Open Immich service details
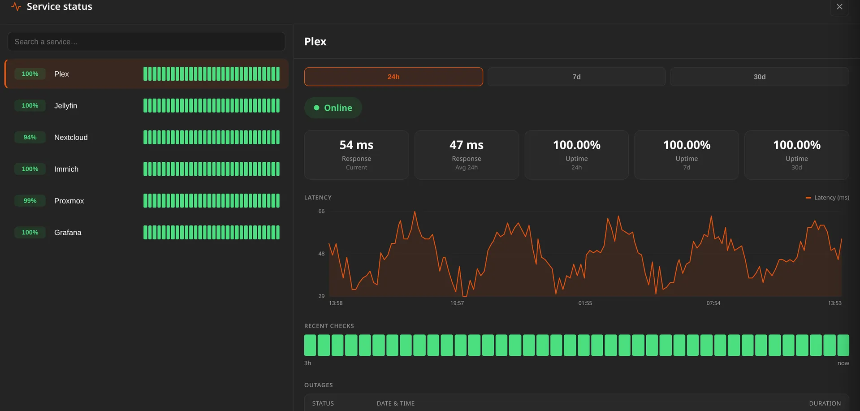860x411 pixels. 147,169
